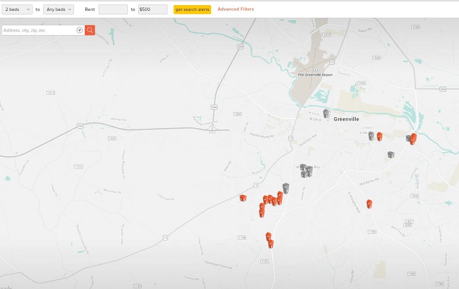Screen dimensions: 459x289
Task: Select gray building marker beside E 5th St
Action: [x=371, y=136]
